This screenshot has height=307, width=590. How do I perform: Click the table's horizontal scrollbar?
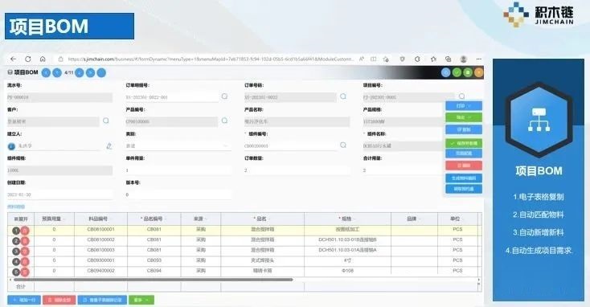154,280
